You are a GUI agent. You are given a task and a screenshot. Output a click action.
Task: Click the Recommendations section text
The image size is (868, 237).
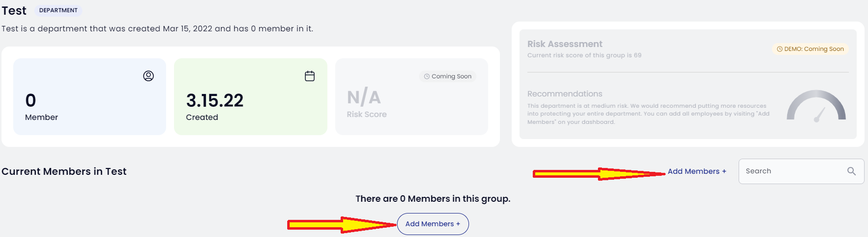click(x=648, y=114)
